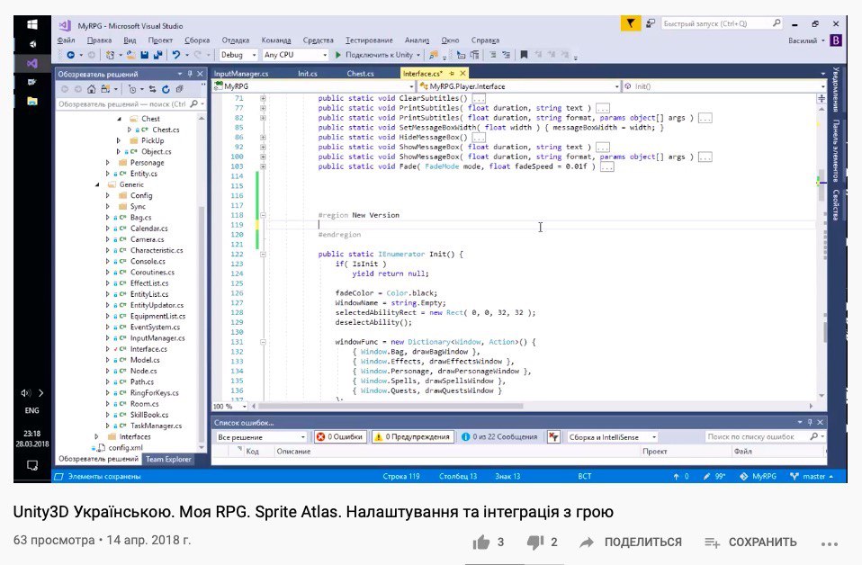Collapse the windowFunc dictionary block at line 131
862x565 pixels.
263,342
